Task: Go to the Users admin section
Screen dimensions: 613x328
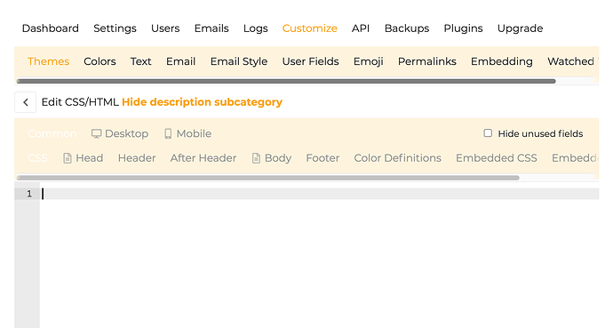Action: (x=165, y=28)
